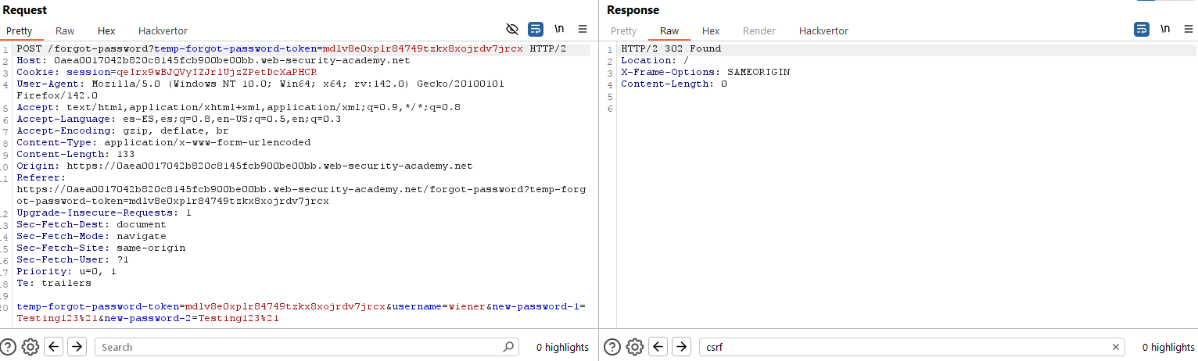Viewport: 1198px width, 361px height.
Task: Open Request search settings gear
Action: [30, 347]
